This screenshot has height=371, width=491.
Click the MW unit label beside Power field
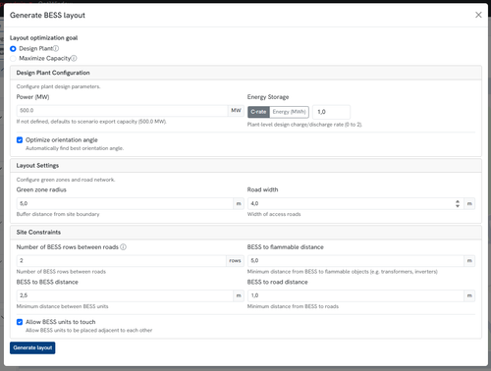pos(236,111)
